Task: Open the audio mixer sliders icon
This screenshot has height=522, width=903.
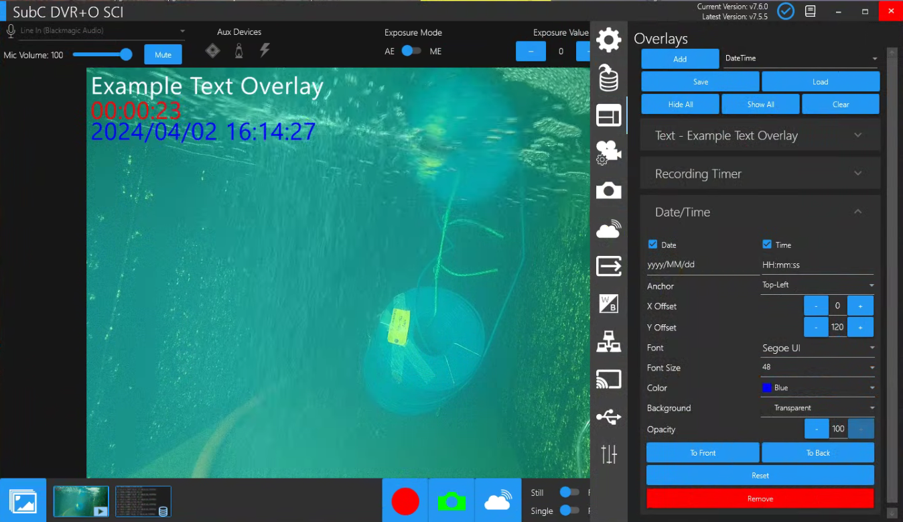Action: (x=608, y=454)
